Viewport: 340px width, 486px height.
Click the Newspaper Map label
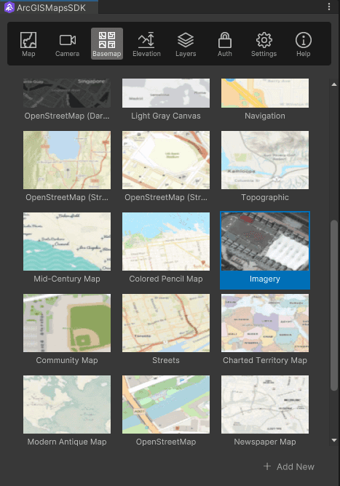pyautogui.click(x=265, y=442)
